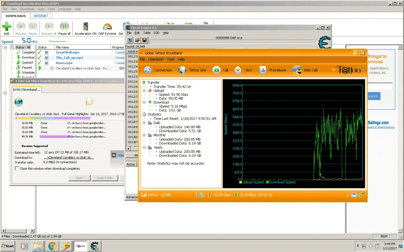Screen dimensions: 404x252
Task: Open the D3D menu in Cheat Engine
Action: [157, 33]
